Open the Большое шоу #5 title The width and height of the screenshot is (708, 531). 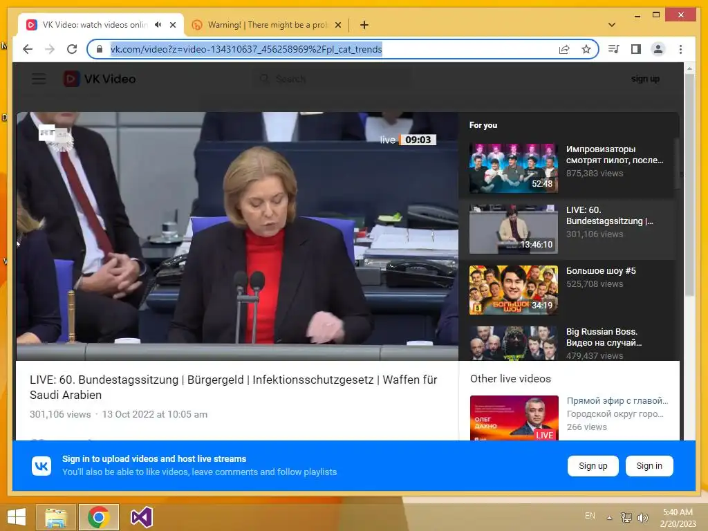[x=601, y=271]
